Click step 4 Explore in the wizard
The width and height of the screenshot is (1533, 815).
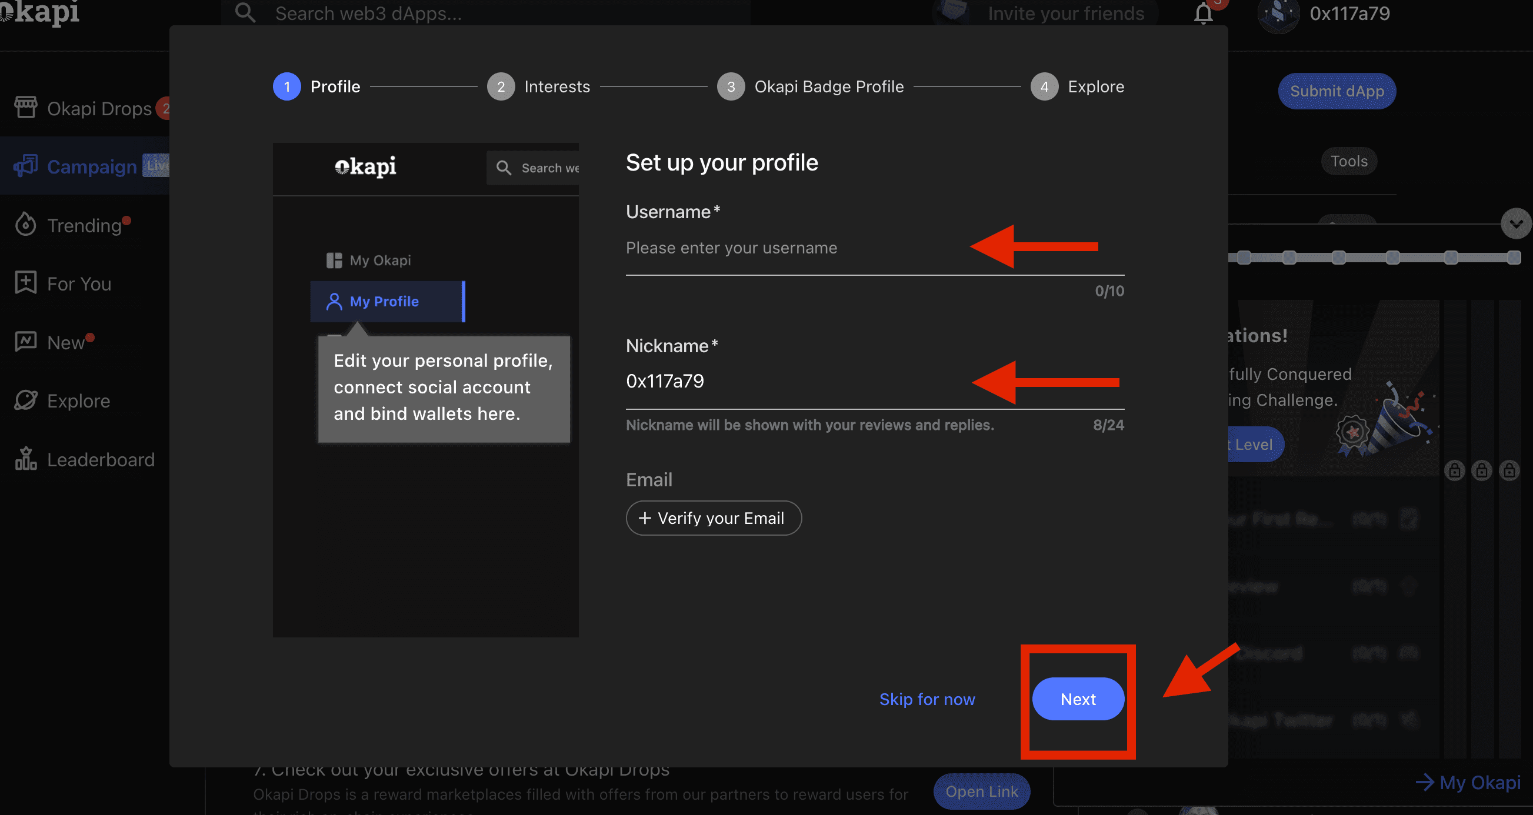tap(1078, 87)
